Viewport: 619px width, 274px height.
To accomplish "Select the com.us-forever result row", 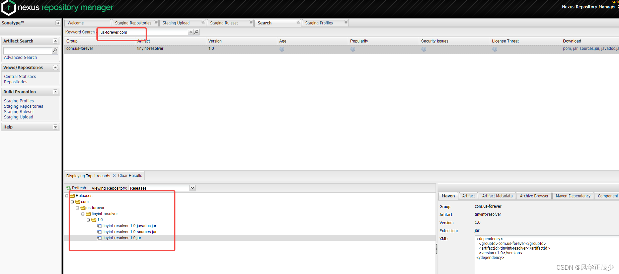I will pyautogui.click(x=341, y=49).
